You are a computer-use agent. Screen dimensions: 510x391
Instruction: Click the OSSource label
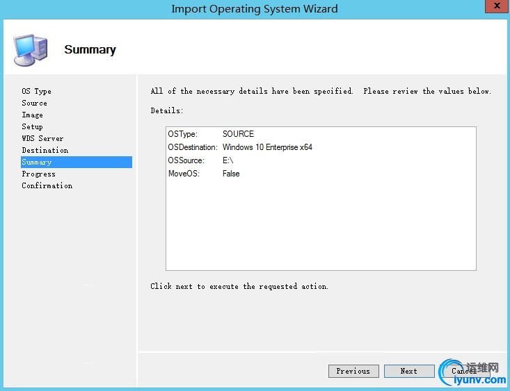(186, 160)
